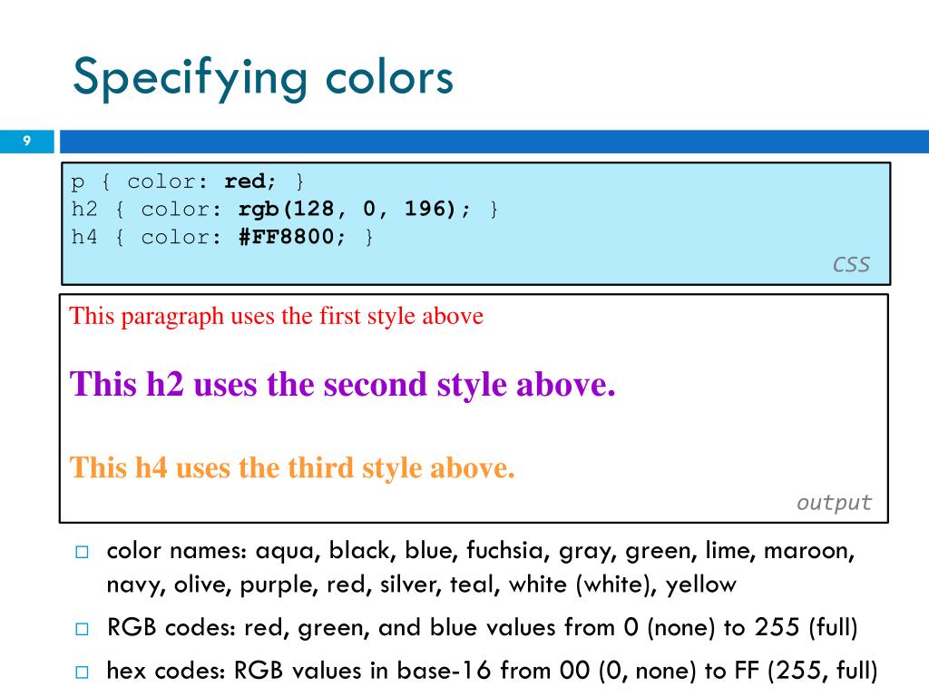Click the '#FF8800;' hex value
Viewport: 929px width, 697px height.
click(x=291, y=237)
